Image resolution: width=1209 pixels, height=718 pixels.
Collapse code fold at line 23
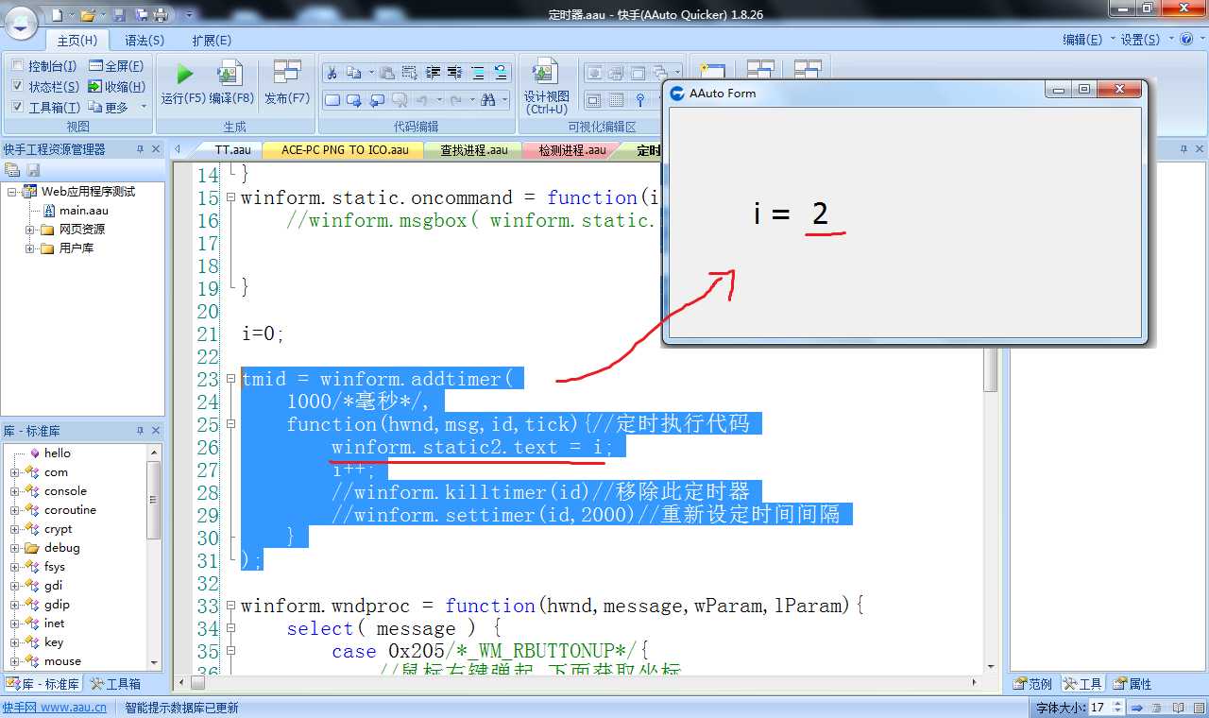tap(230, 380)
